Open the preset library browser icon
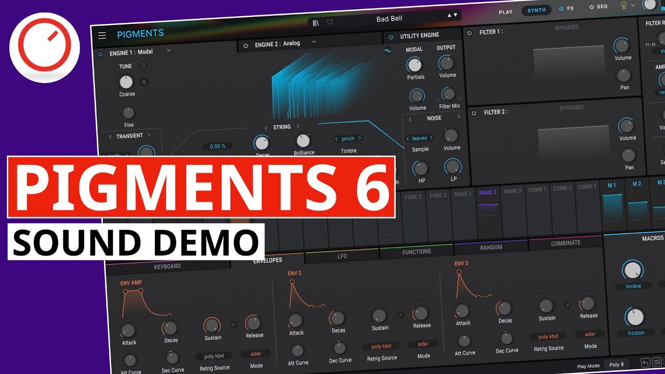Viewport: 665px width, 374px height. point(316,22)
